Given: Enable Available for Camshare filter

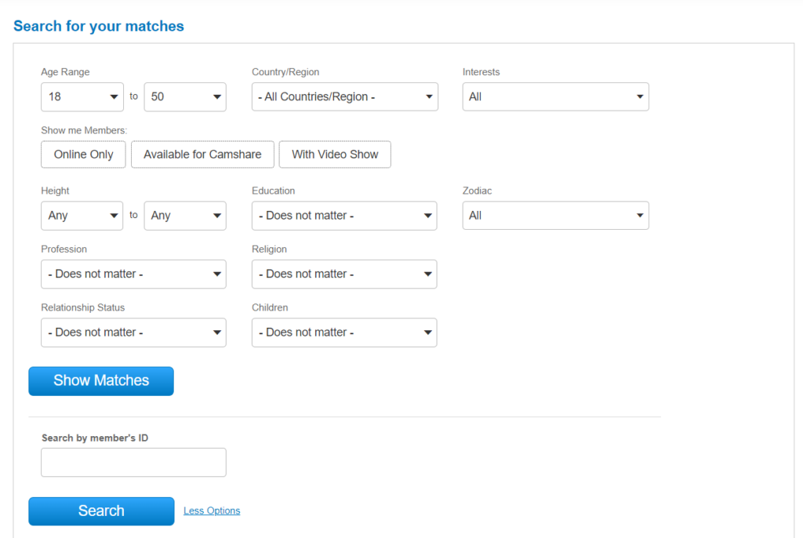Looking at the screenshot, I should click(x=202, y=154).
